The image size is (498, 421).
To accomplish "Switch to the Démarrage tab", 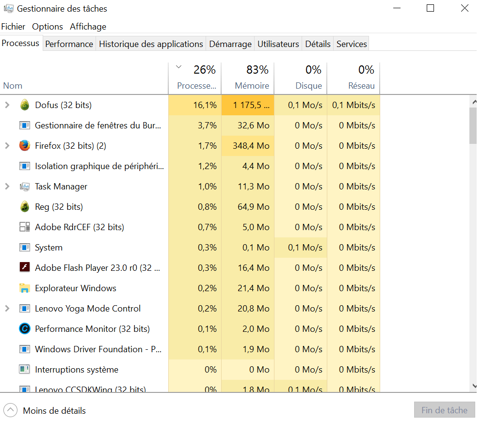I will [x=230, y=44].
